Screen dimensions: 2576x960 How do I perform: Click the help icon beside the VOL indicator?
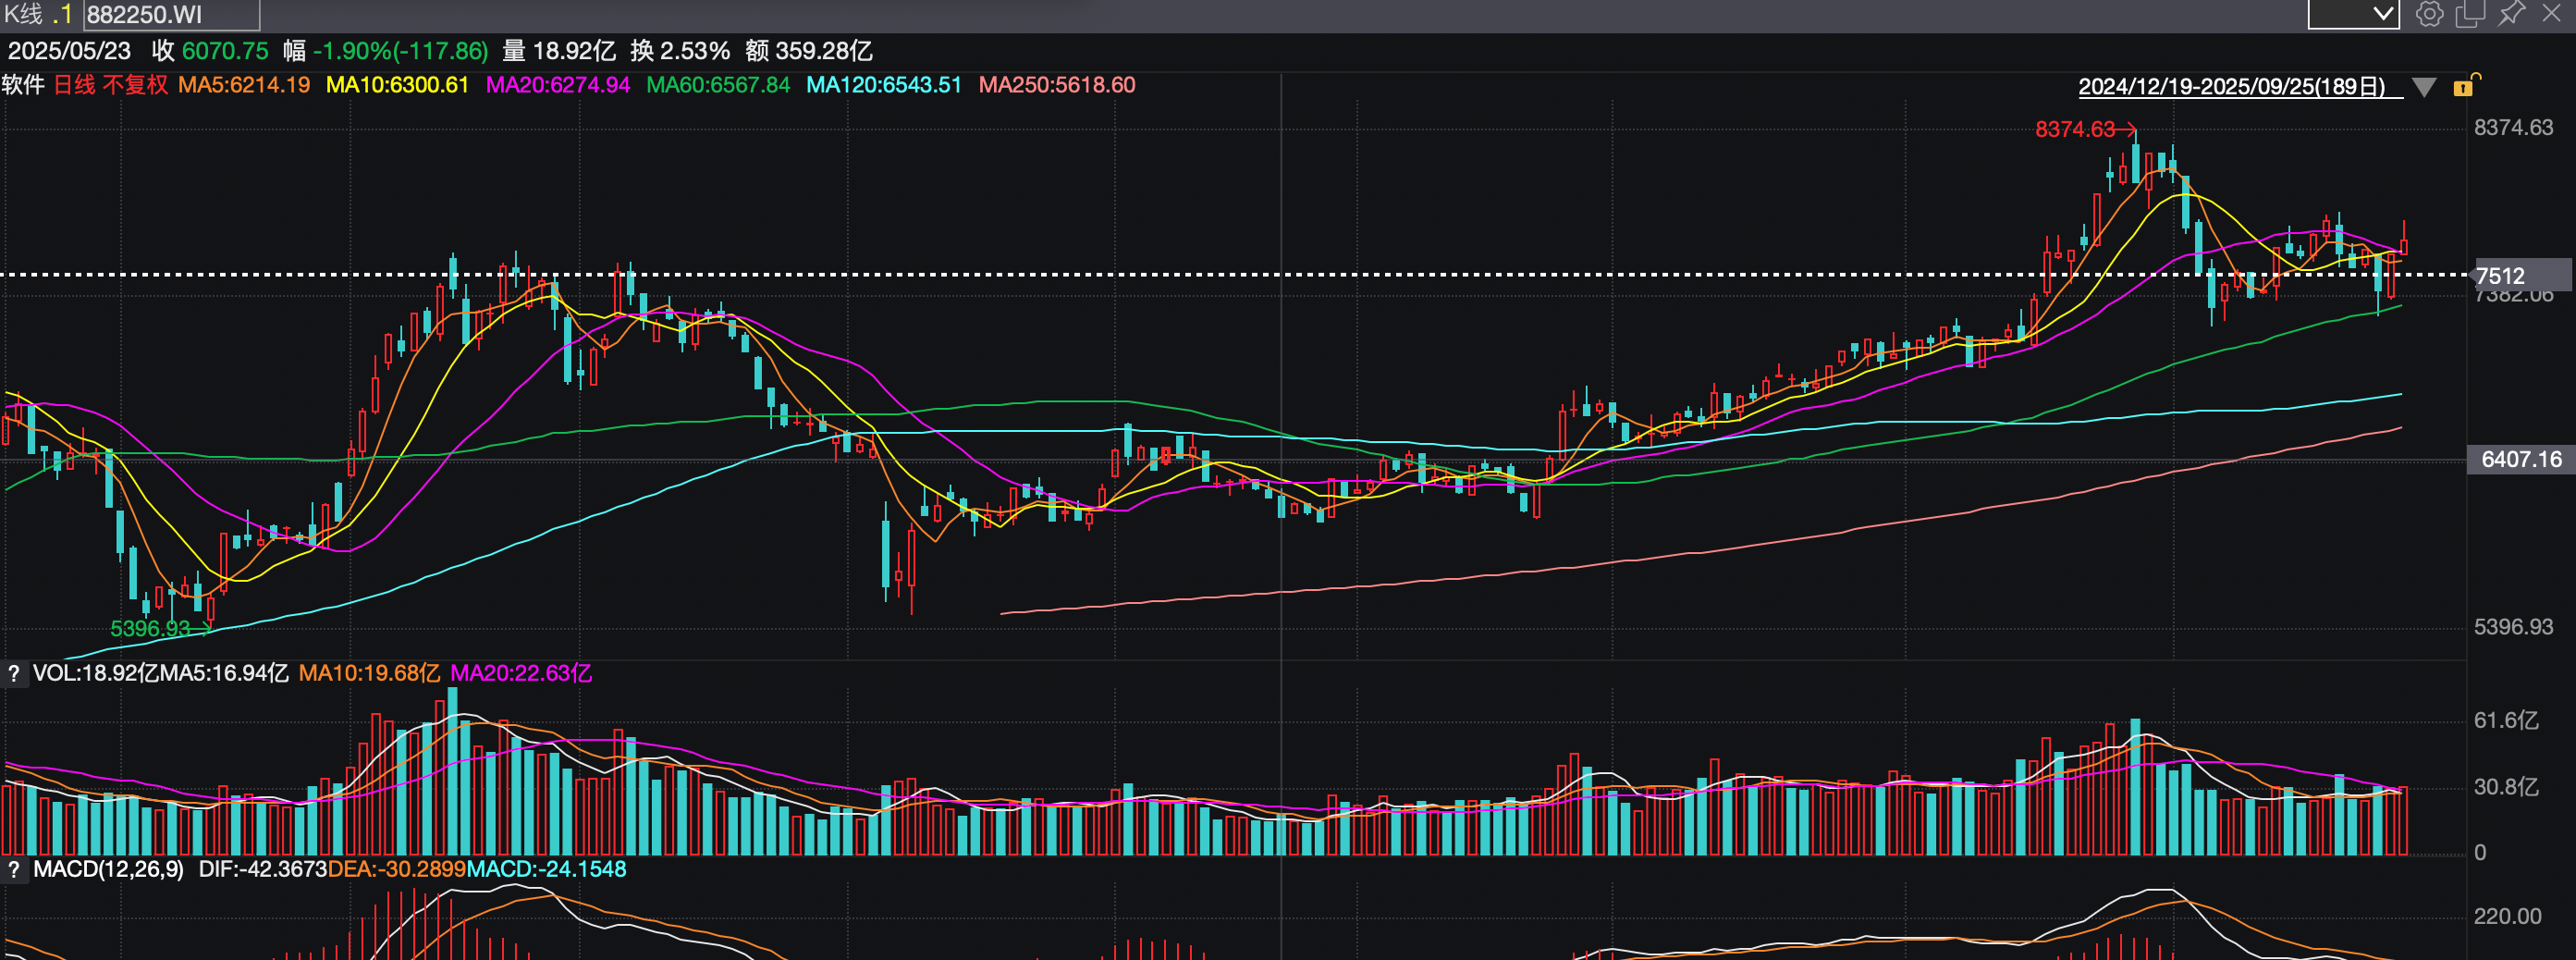coord(14,674)
